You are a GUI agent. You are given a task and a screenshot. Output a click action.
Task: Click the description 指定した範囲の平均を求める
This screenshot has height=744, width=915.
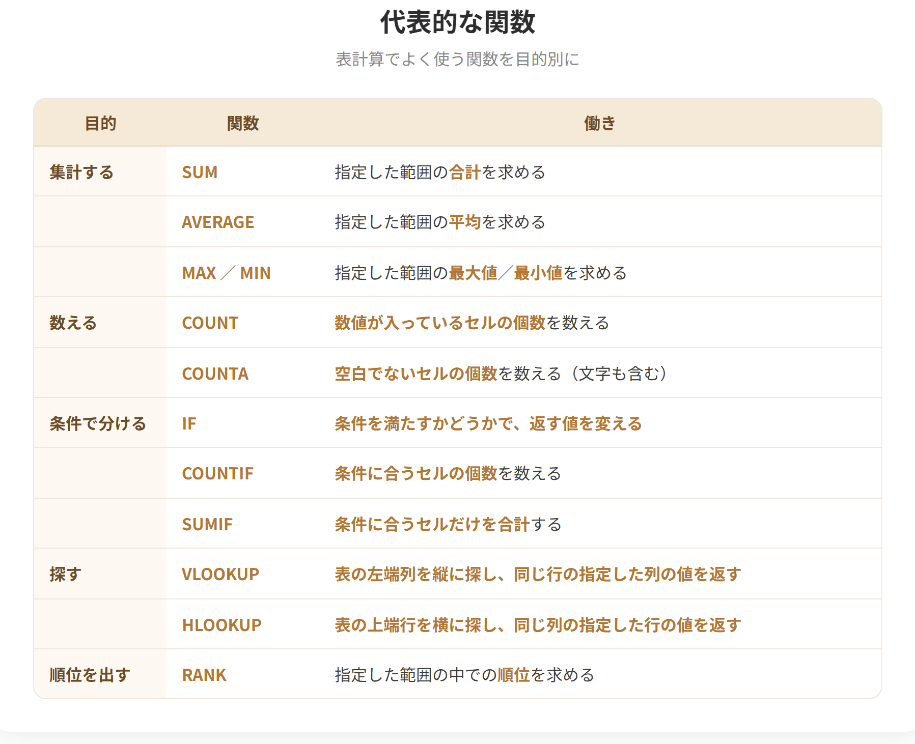click(440, 222)
